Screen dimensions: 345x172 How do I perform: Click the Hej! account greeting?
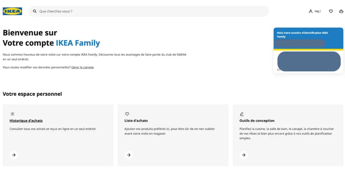tap(318, 11)
